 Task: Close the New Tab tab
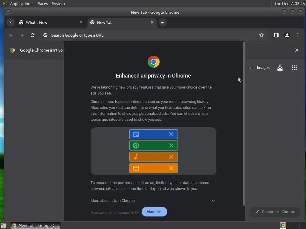coord(152,22)
